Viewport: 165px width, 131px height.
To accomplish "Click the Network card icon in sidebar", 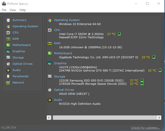I will pyautogui.click(x=8, y=82).
